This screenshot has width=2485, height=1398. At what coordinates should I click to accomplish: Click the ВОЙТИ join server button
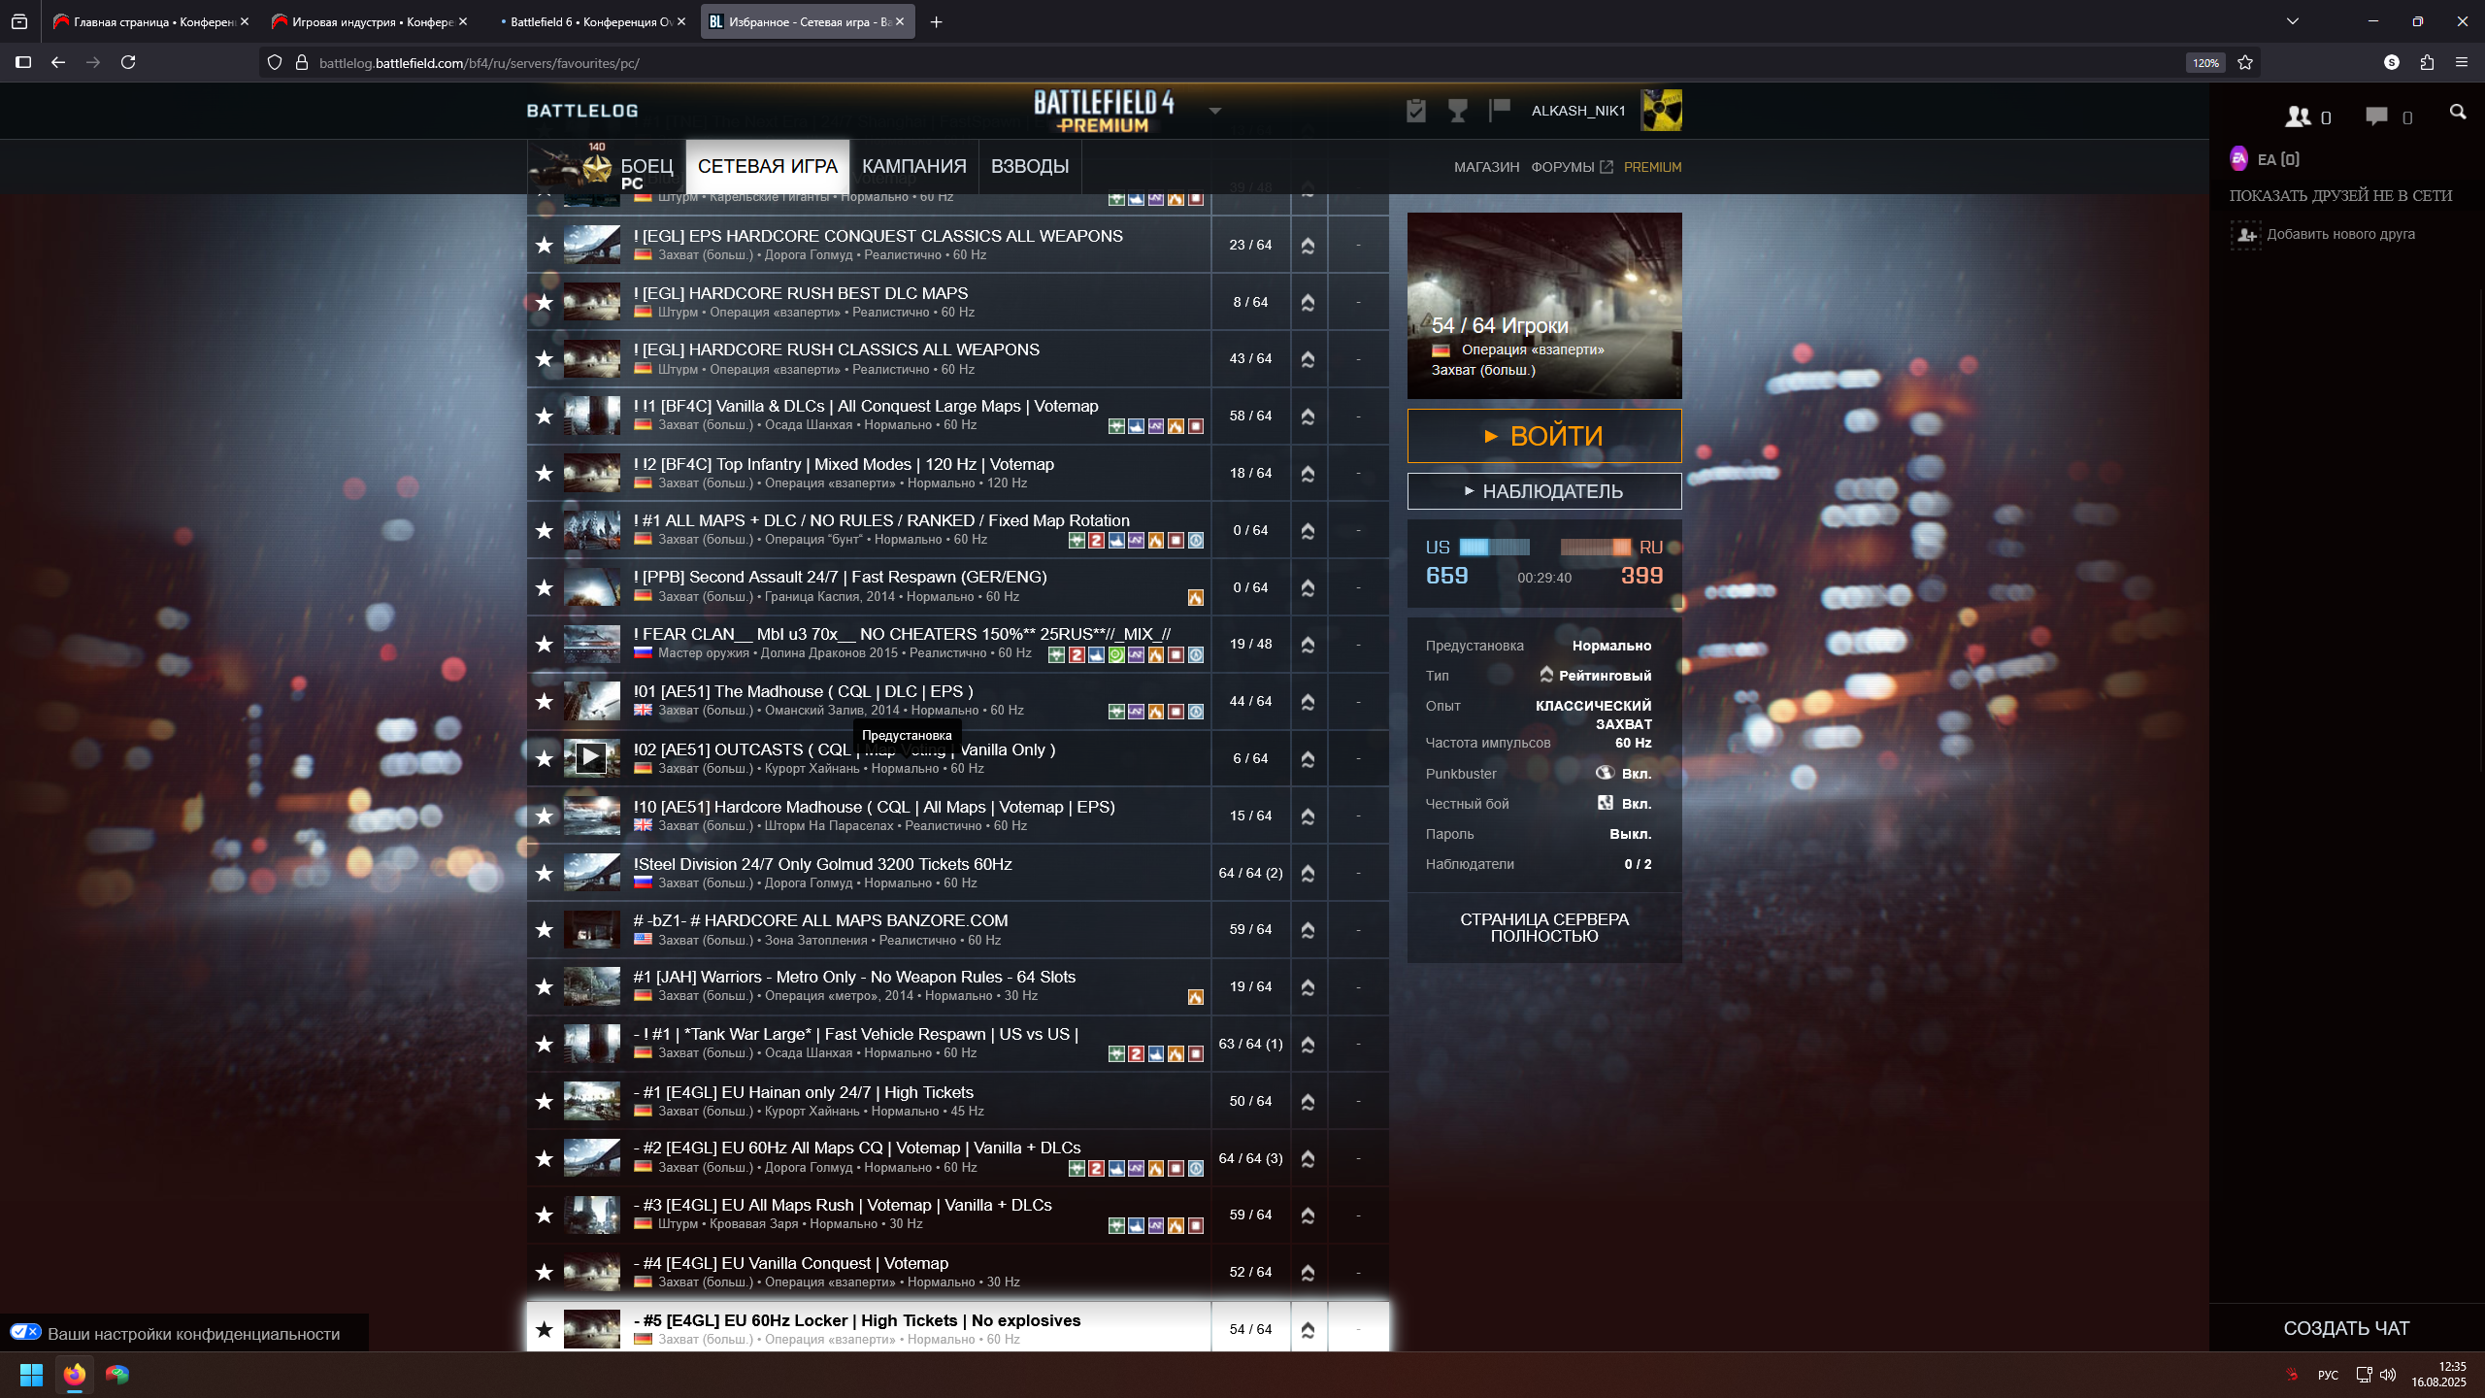[x=1544, y=436]
